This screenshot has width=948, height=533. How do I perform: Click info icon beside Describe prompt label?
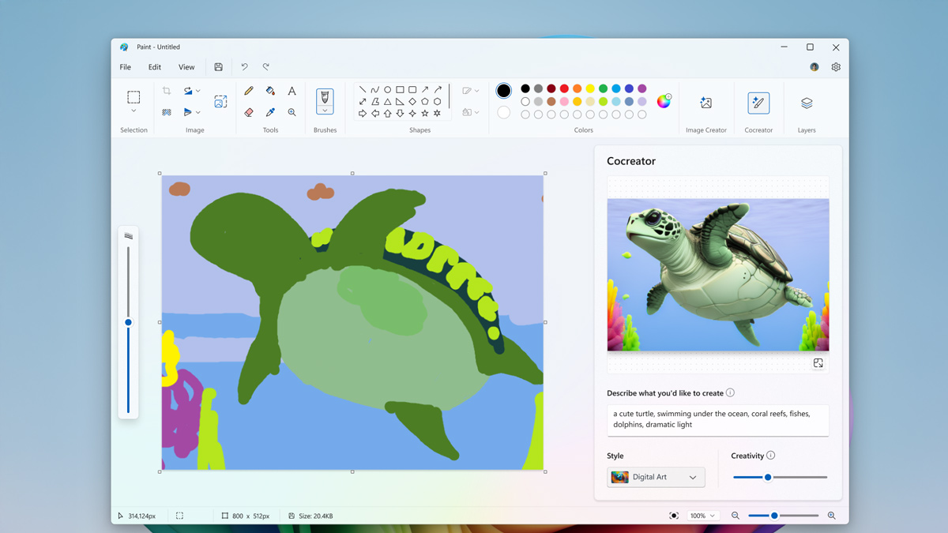730,393
